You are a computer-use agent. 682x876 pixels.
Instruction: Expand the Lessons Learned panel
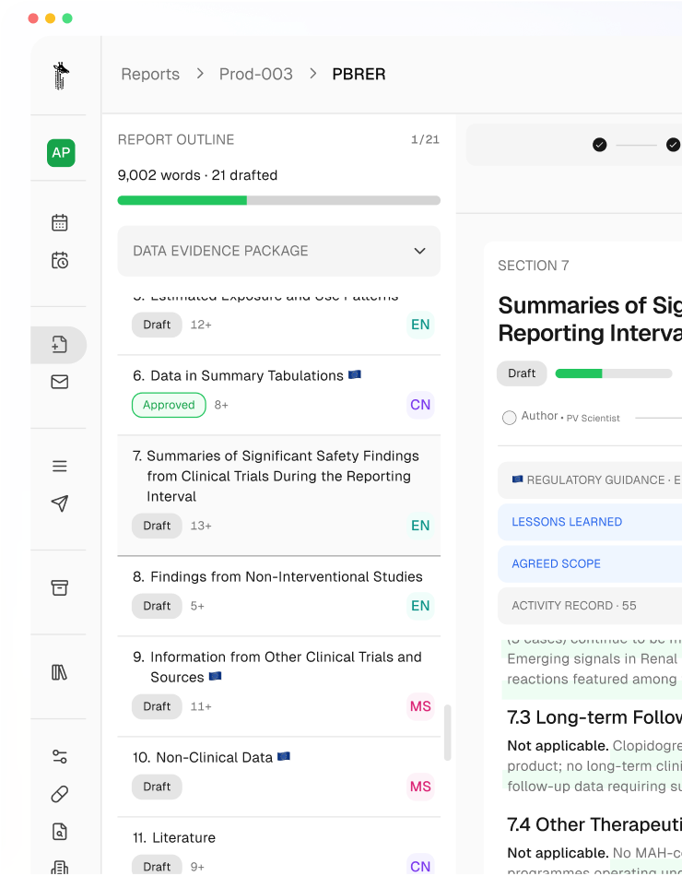pos(590,522)
